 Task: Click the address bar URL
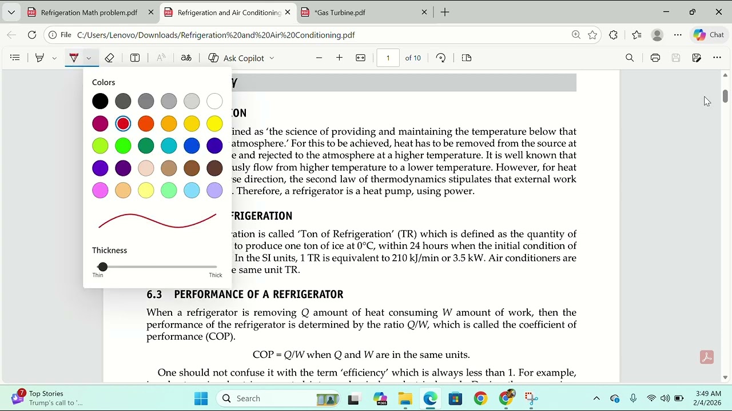[216, 35]
